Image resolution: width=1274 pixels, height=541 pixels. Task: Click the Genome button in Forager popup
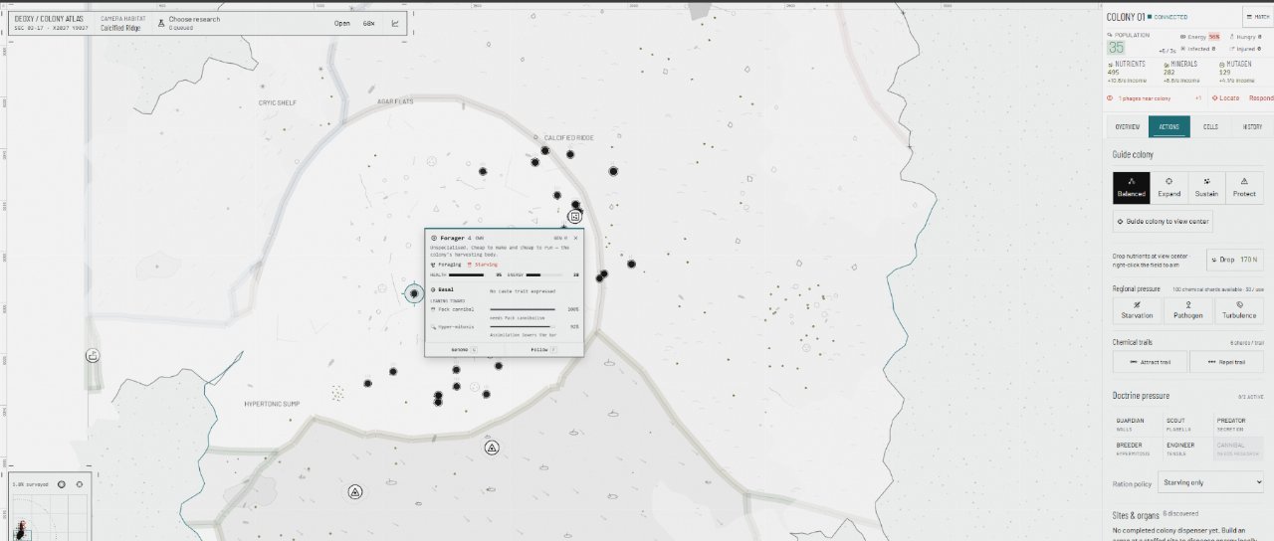pyautogui.click(x=464, y=350)
